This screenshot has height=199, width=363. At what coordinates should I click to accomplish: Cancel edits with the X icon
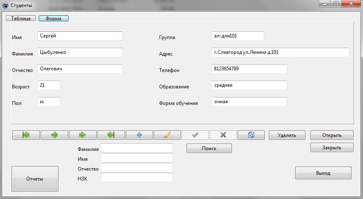223,135
